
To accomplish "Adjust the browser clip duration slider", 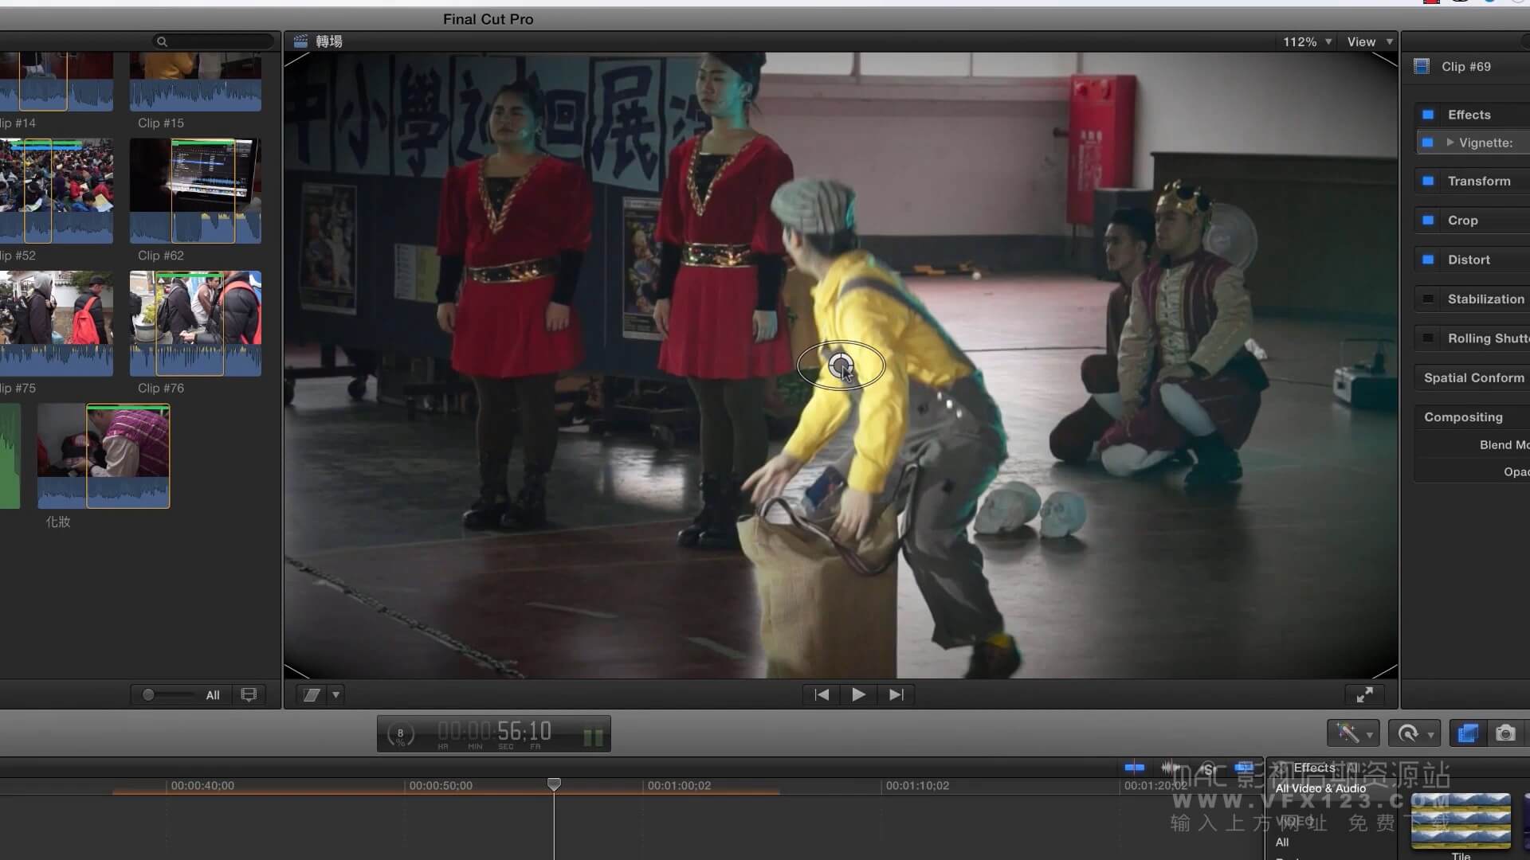I will (x=148, y=695).
